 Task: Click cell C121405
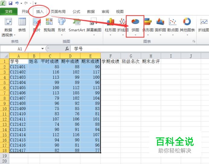pos(19,88)
